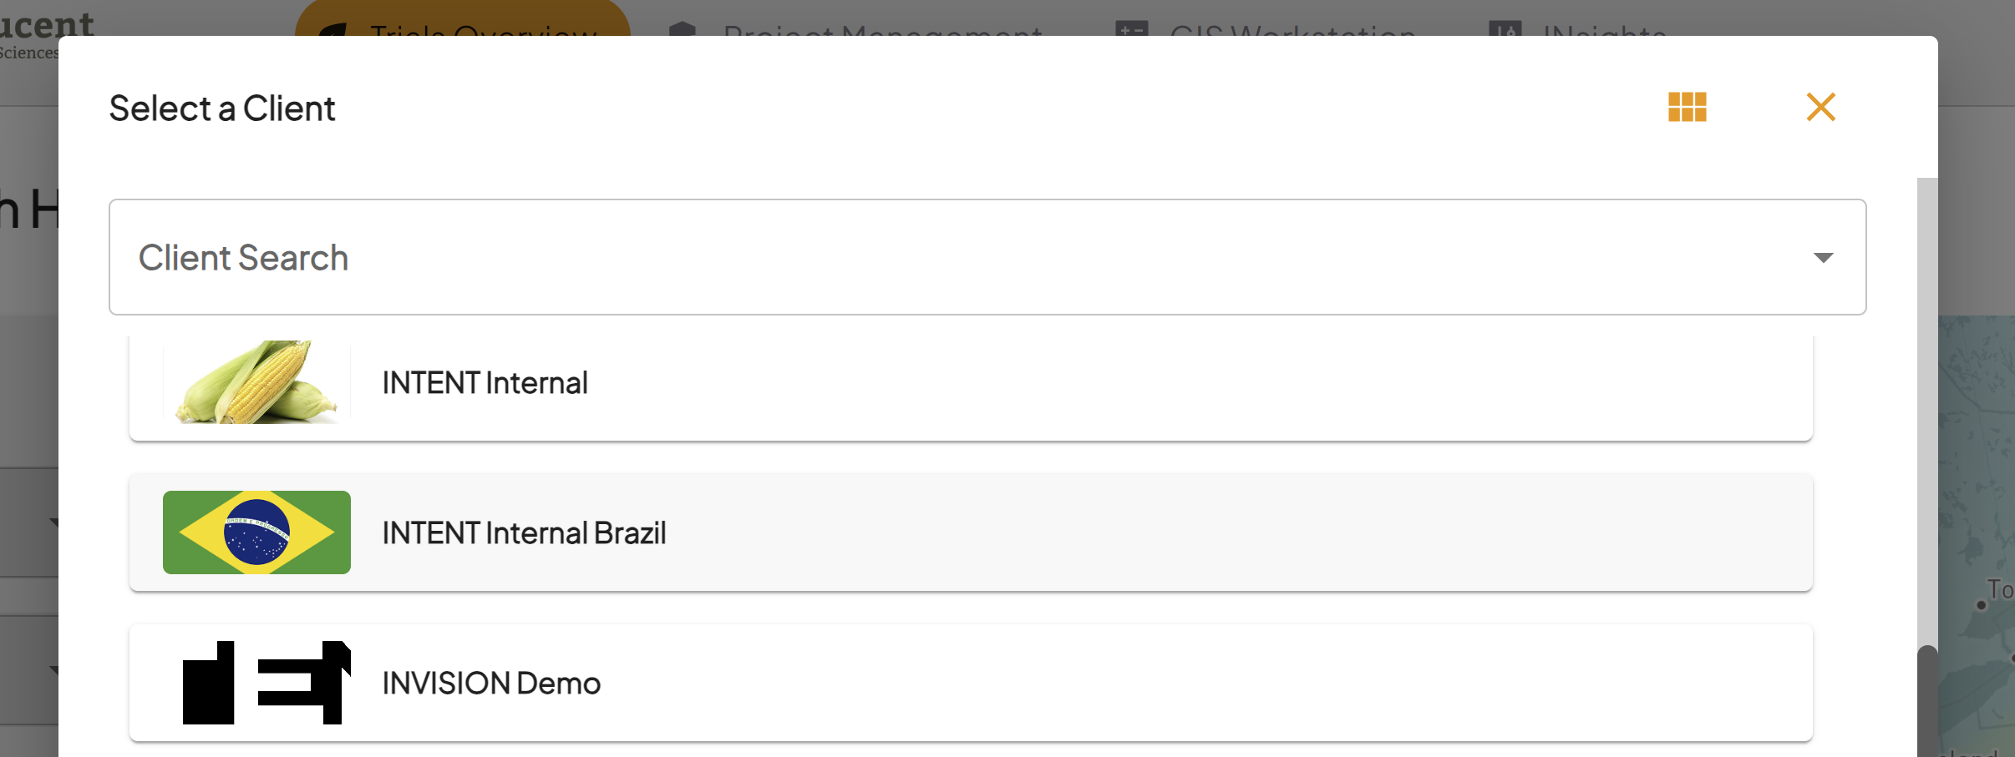Click the client list scrollbar thumb

[1927, 701]
